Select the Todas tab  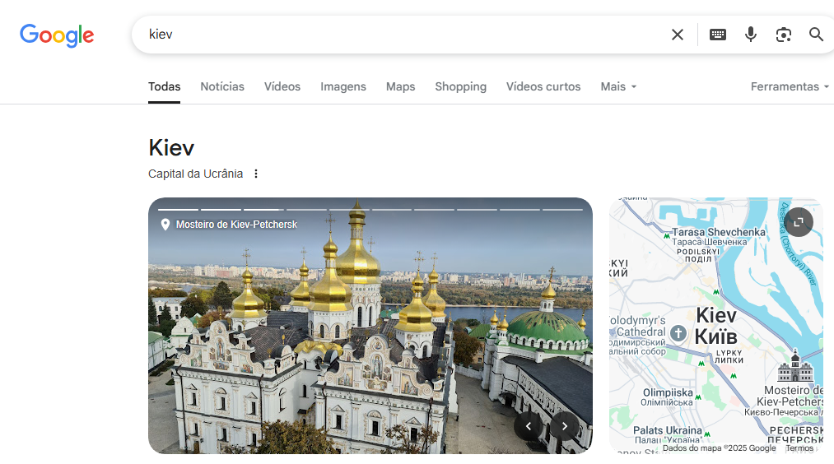(x=165, y=86)
